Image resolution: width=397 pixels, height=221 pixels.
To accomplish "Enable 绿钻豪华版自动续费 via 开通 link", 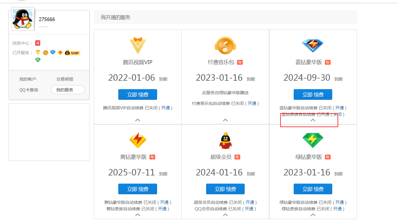I will pos(340,202).
